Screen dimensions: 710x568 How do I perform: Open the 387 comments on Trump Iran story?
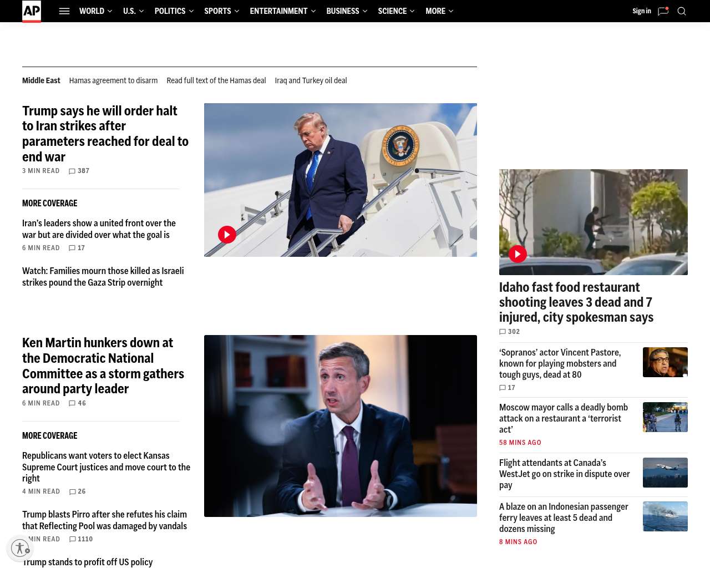79,171
